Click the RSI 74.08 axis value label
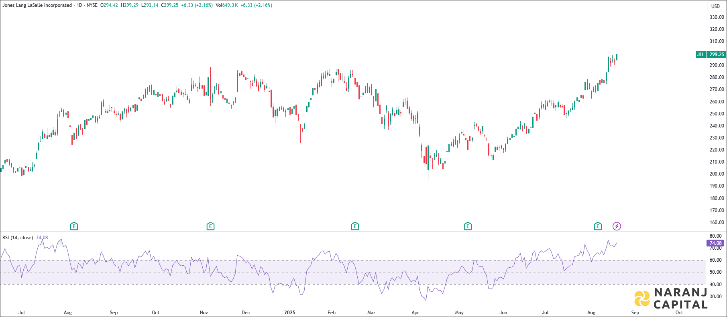This screenshot has height=317, width=727. point(715,243)
